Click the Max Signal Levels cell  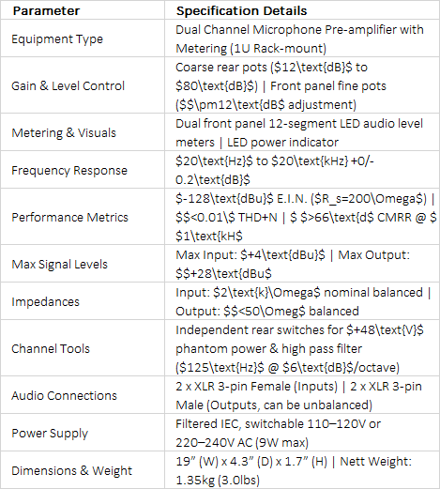tap(83, 264)
